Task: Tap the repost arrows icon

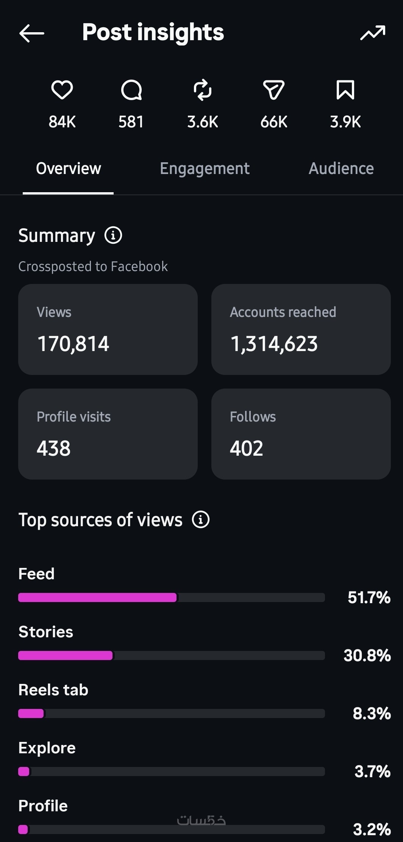Action: click(x=203, y=90)
